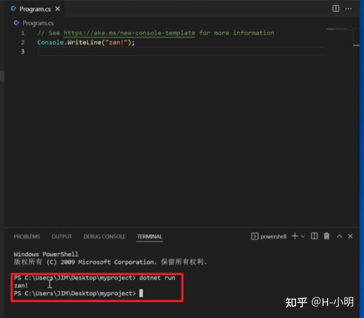Screen dimensions: 364x318
Task: Maximize the panel with the chevron up
Action: (x=339, y=236)
